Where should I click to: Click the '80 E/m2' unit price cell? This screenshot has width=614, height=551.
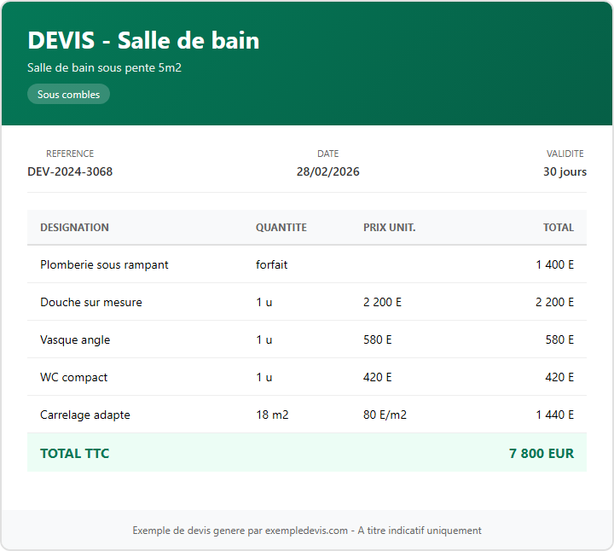coord(385,415)
